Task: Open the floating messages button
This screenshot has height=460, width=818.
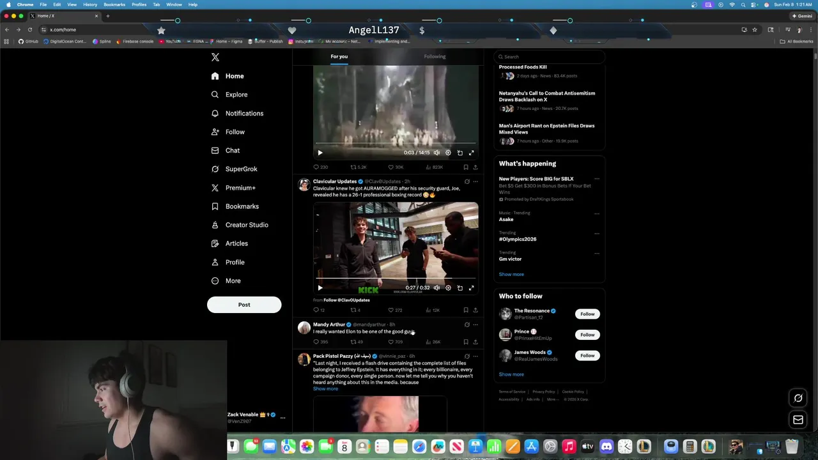Action: (x=798, y=420)
